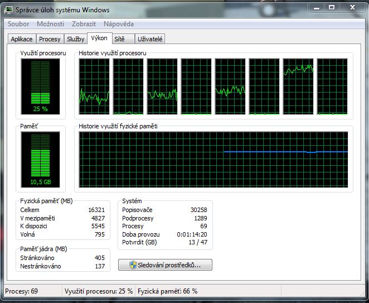Click the Popisovače value 30258
The image size is (369, 303).
coord(199,210)
